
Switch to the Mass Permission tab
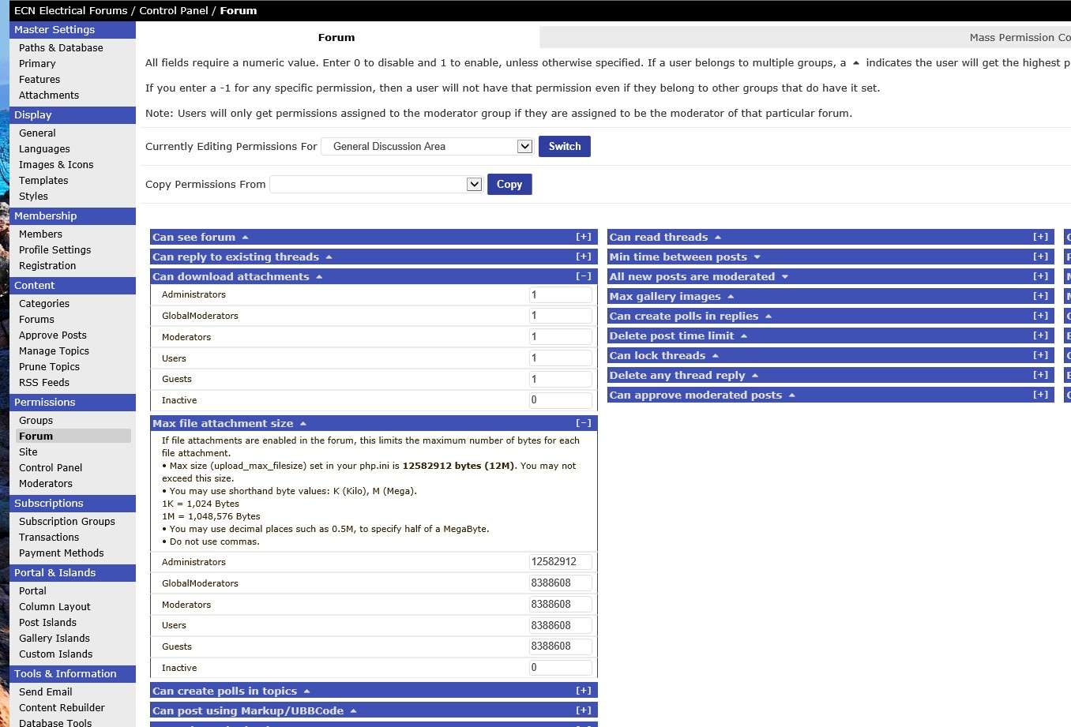coord(1019,37)
